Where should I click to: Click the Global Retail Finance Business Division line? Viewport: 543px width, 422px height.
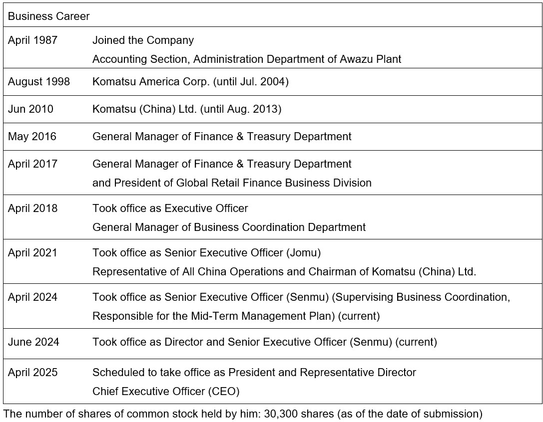click(232, 183)
